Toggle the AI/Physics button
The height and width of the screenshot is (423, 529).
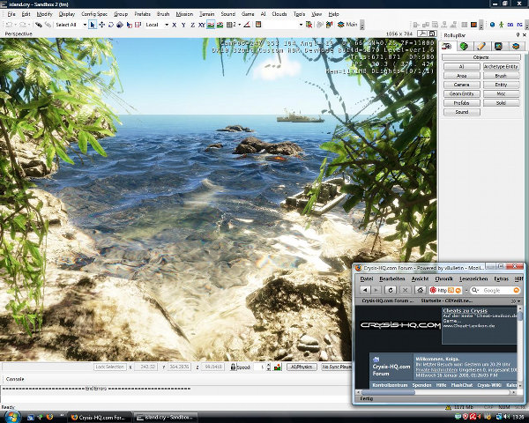point(302,367)
